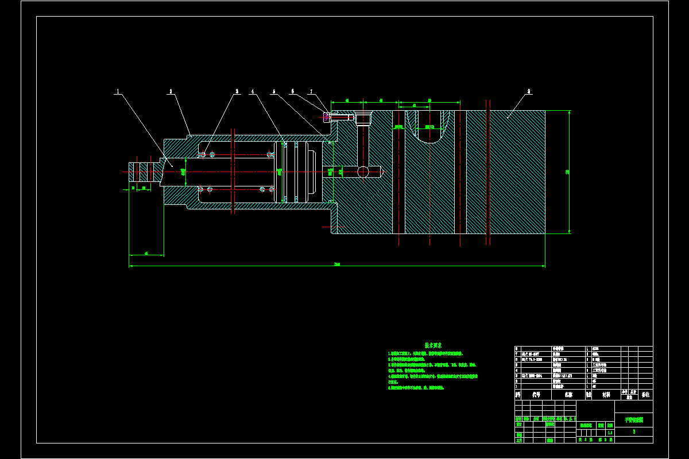Viewport: 689px width, 459px height.
Task: Click the 技术要求 heading text
Action: coord(433,345)
